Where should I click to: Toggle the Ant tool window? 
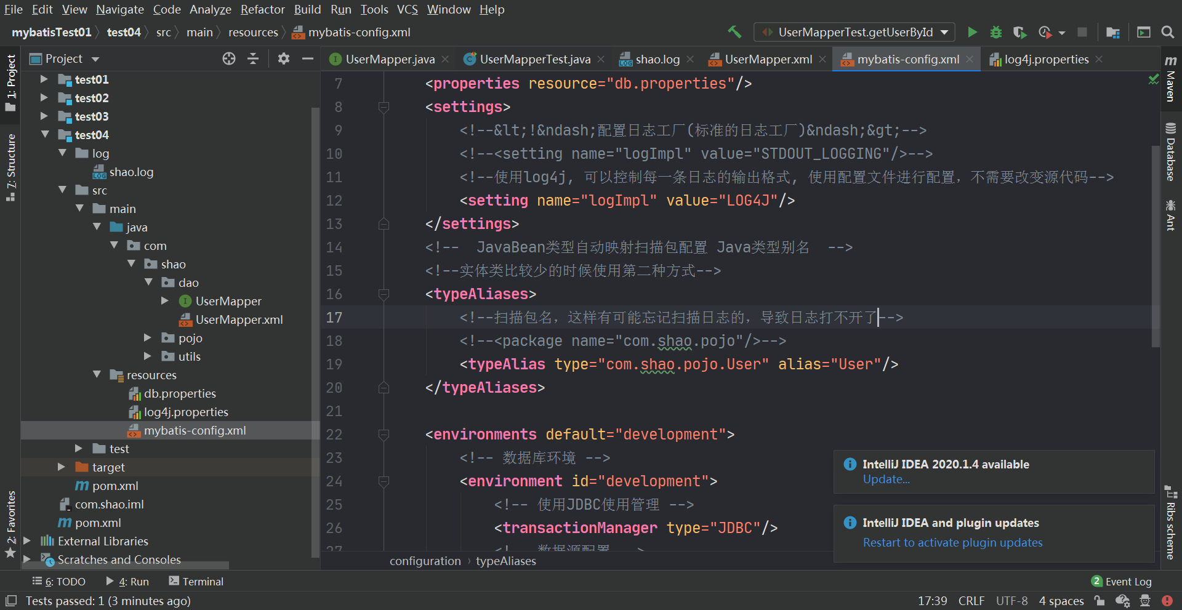tap(1171, 215)
